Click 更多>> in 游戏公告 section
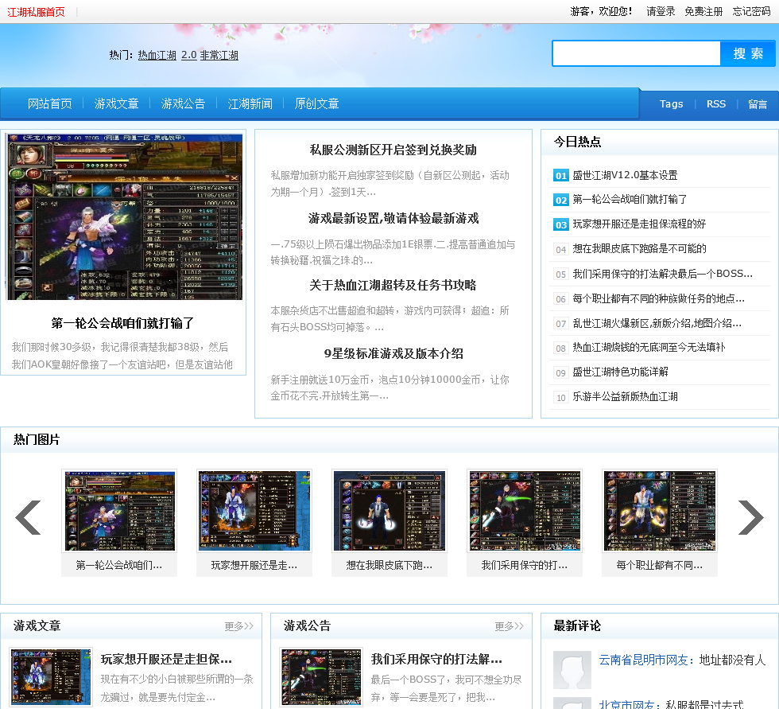 (510, 626)
